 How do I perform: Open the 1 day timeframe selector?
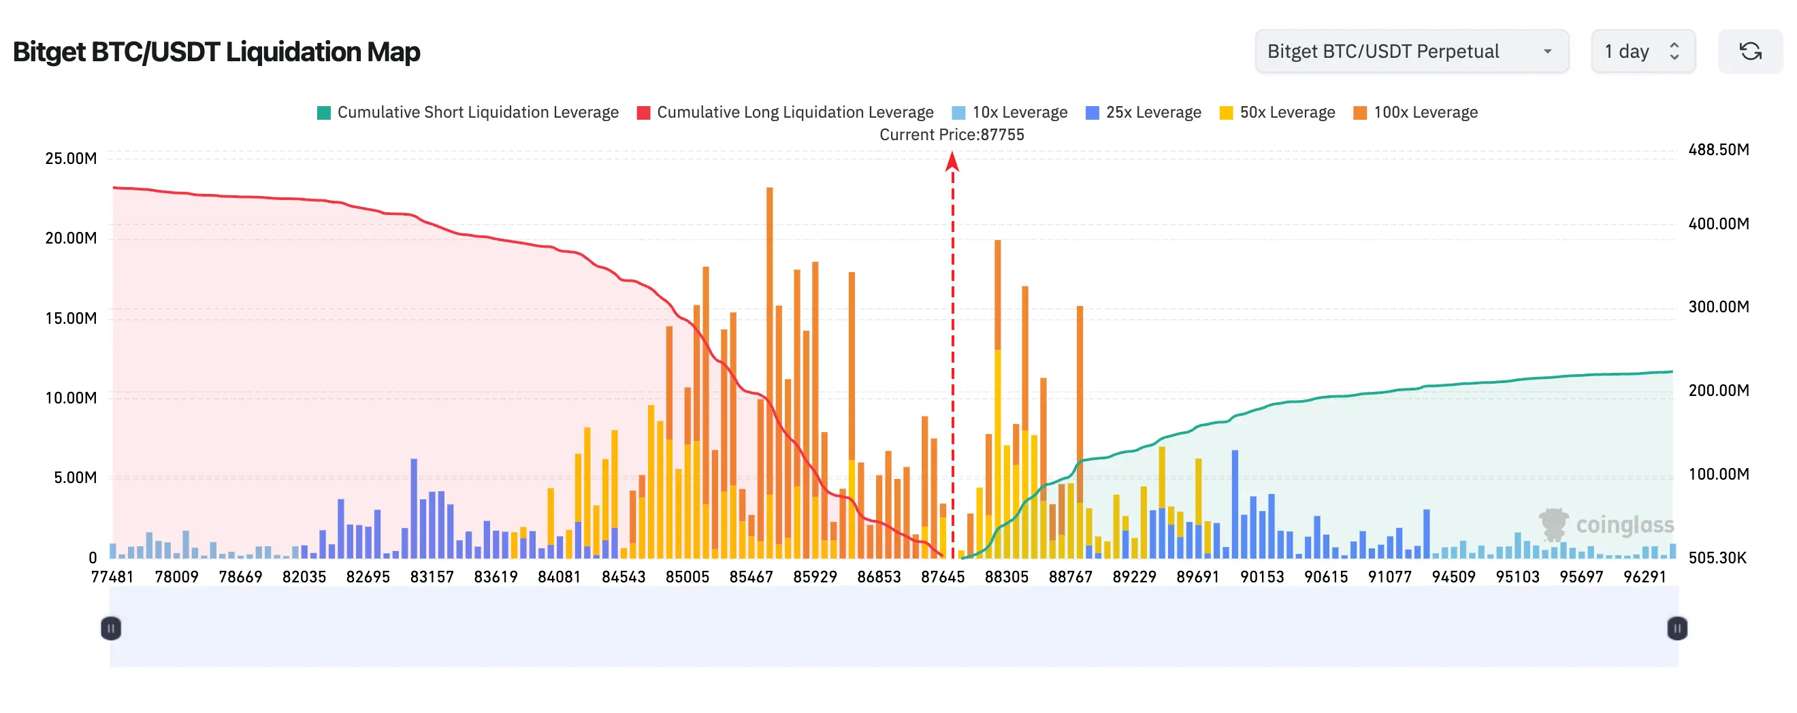click(x=1643, y=51)
